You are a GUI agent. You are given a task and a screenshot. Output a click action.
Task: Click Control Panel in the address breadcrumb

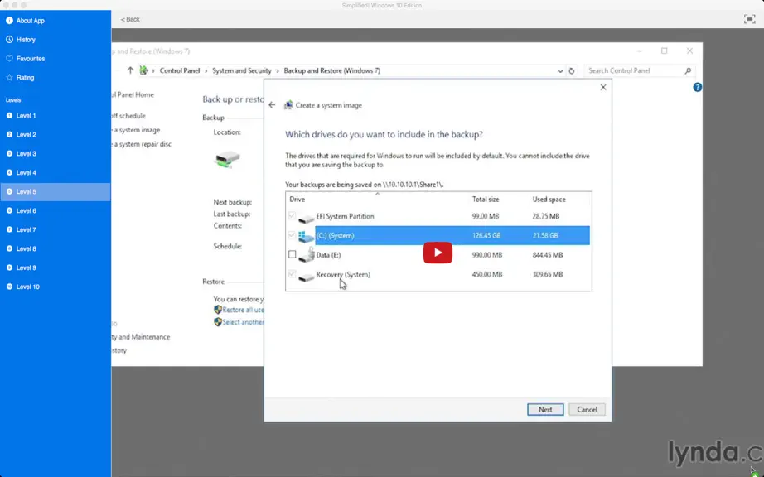pos(180,70)
